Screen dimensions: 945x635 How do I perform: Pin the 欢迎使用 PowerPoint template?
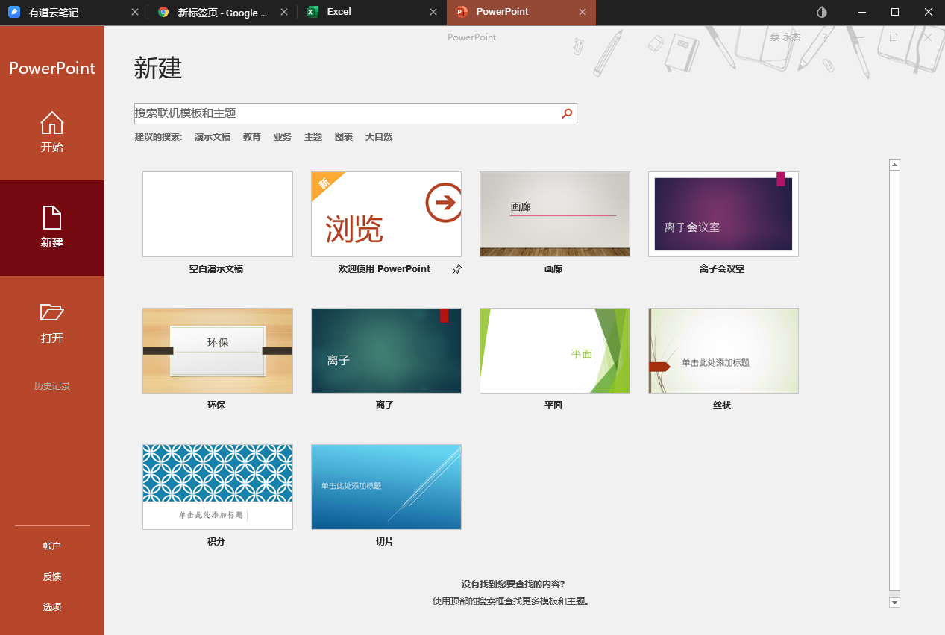pos(457,269)
